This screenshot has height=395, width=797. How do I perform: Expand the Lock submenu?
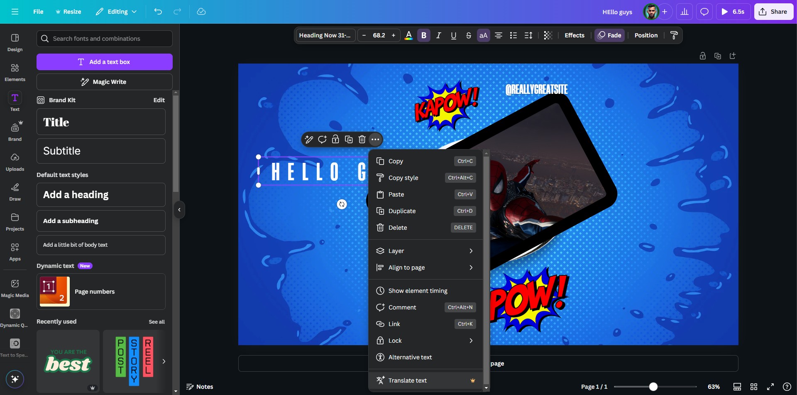click(x=425, y=341)
